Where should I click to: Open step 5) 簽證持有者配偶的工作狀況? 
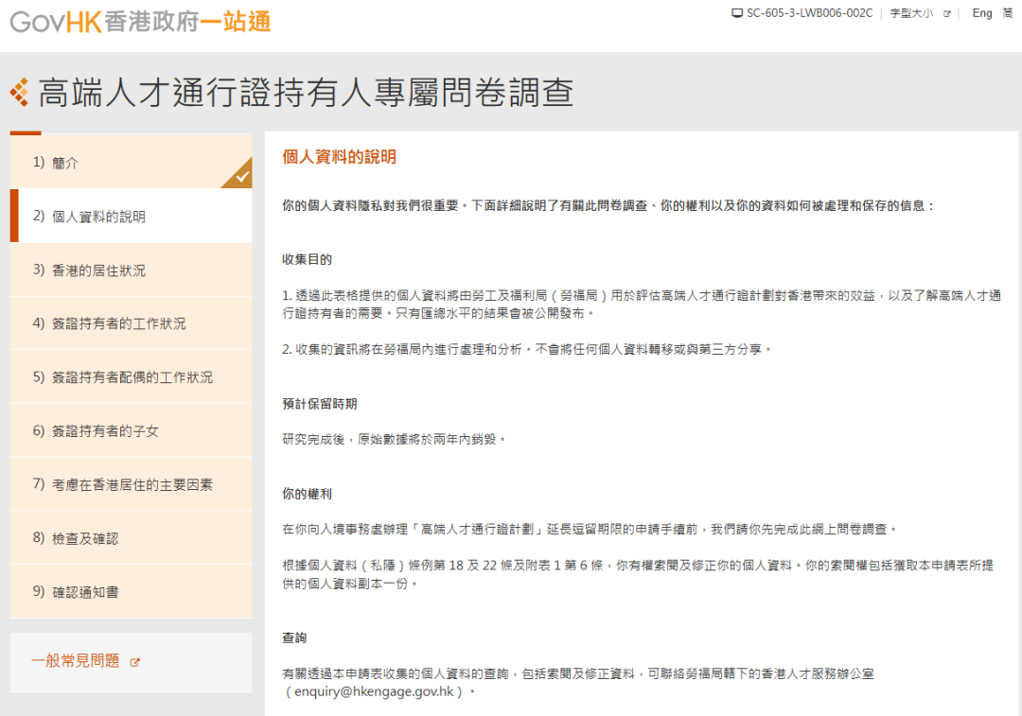point(131,377)
